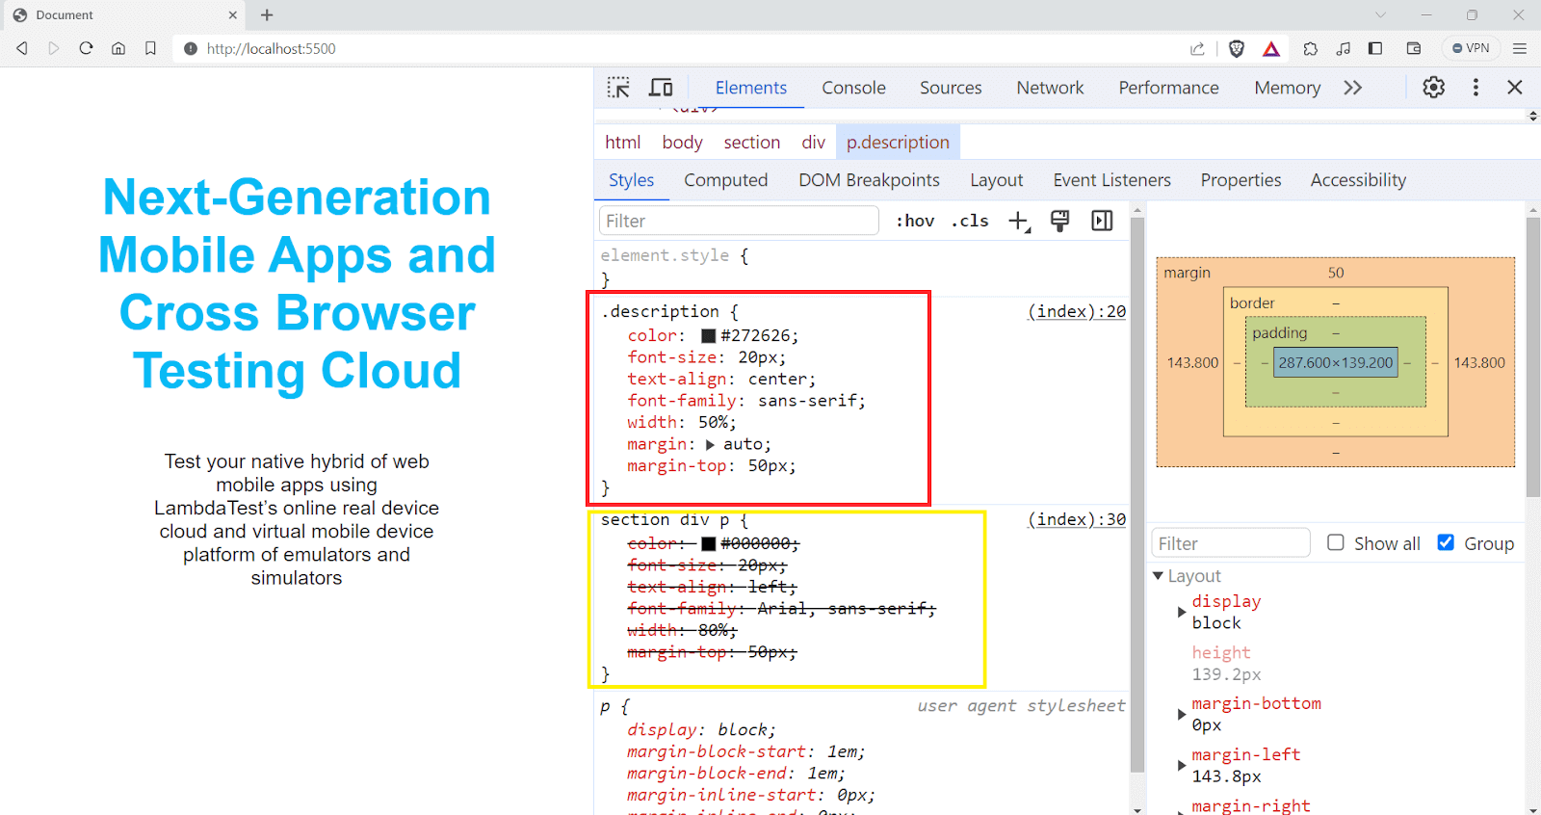The height and width of the screenshot is (815, 1541).
Task: Open DevTools settings gear
Action: [1433, 88]
